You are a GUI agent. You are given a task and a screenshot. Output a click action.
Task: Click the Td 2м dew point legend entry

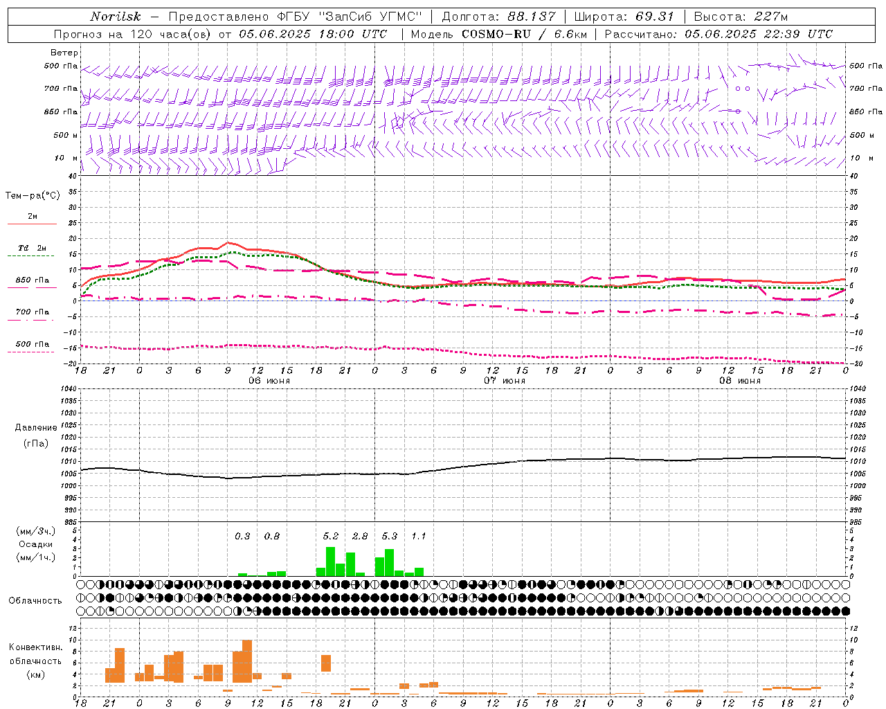tap(32, 248)
